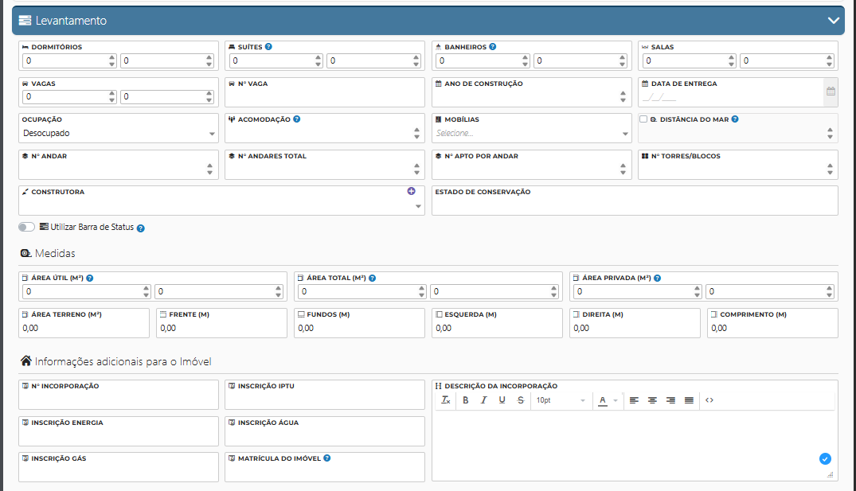Click the Inscrição IPTU text field
This screenshot has height=491, width=856.
(x=324, y=399)
